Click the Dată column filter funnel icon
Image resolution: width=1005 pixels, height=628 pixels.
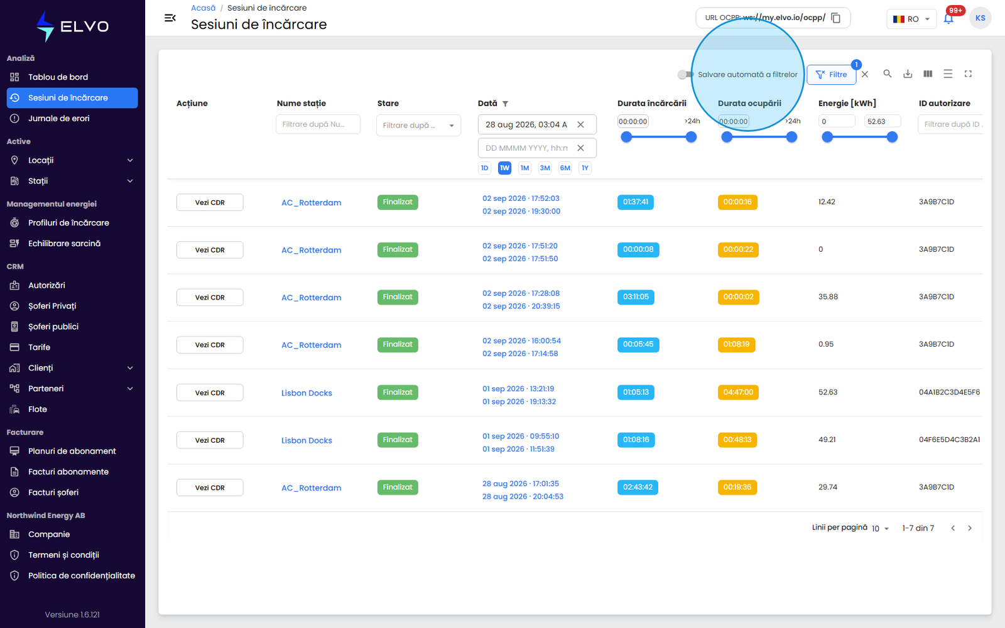(505, 104)
